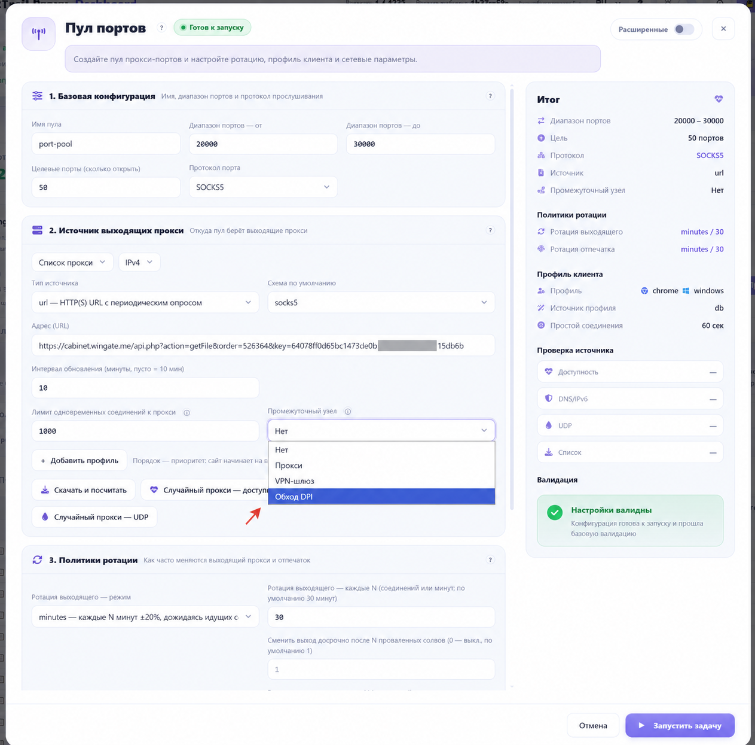
Task: Click Случайный прокси — доступность button
Action: click(205, 490)
